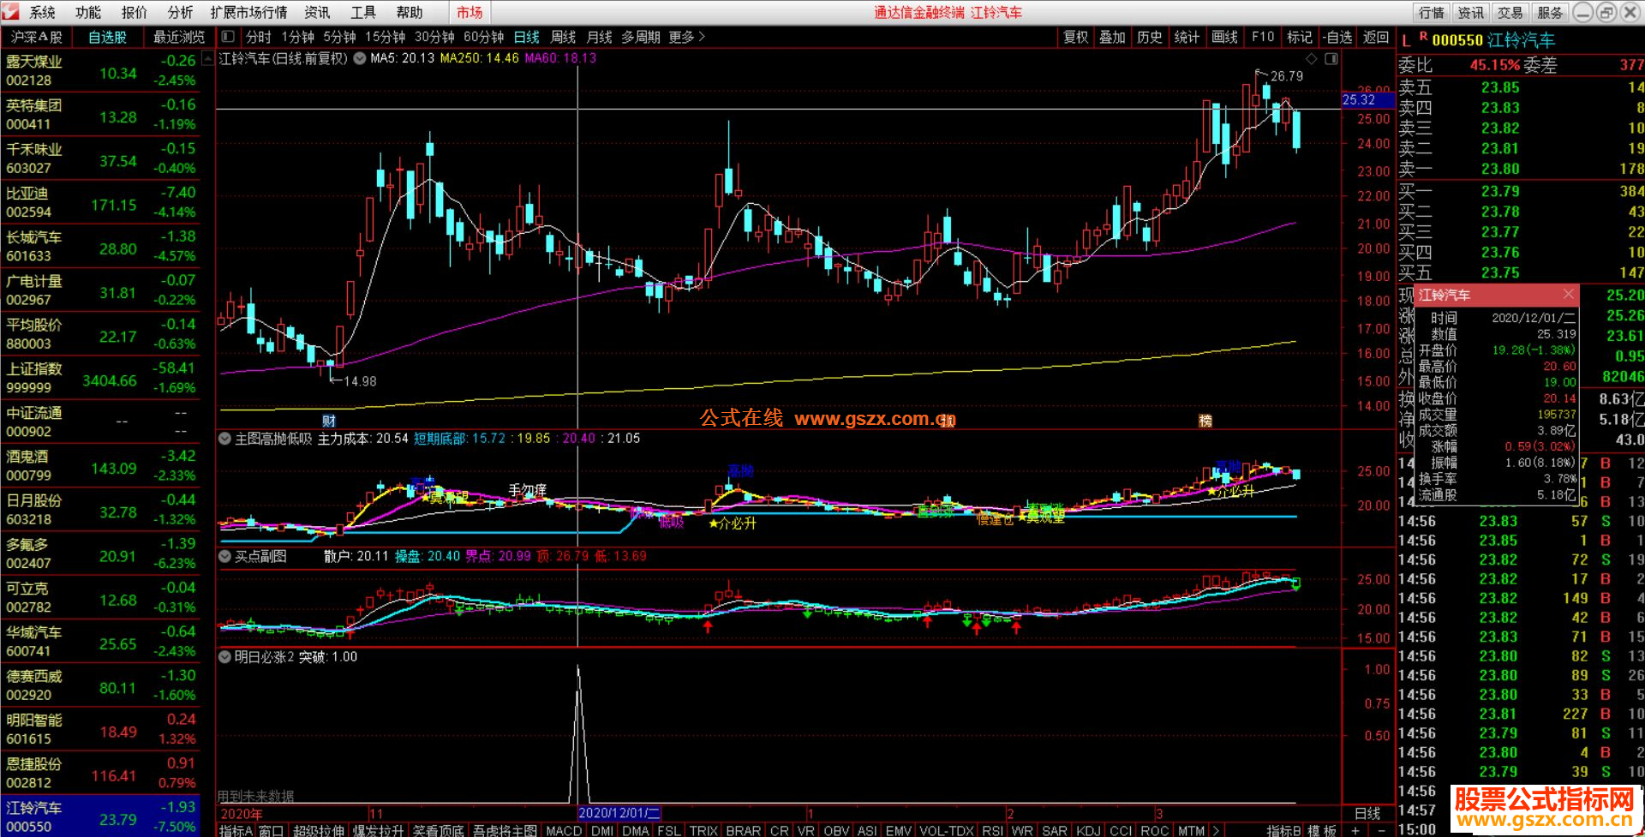Open the 系统 menu
This screenshot has height=837, width=1645.
point(42,12)
